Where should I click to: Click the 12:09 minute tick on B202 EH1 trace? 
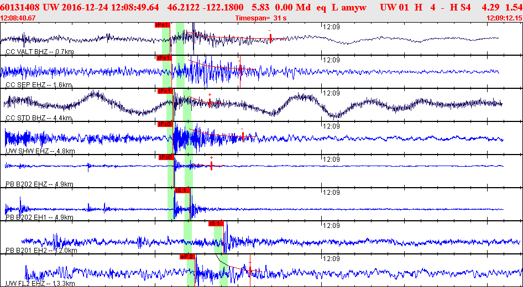332,193
